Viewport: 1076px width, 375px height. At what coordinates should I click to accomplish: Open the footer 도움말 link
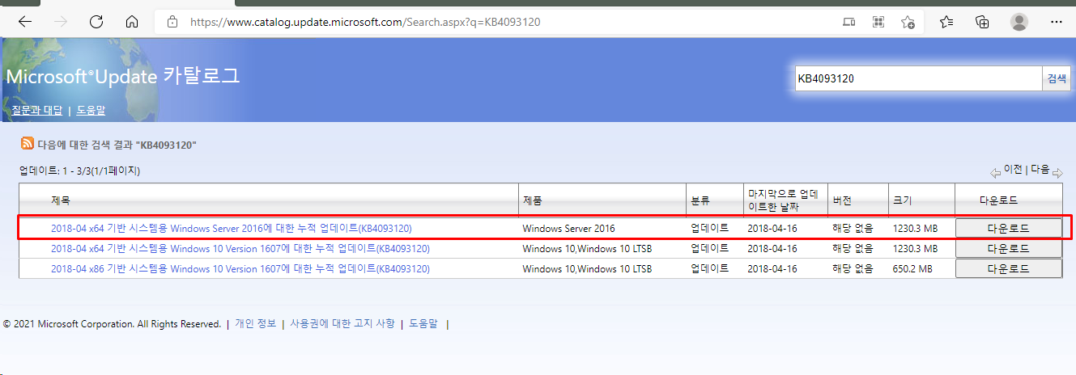tap(423, 323)
